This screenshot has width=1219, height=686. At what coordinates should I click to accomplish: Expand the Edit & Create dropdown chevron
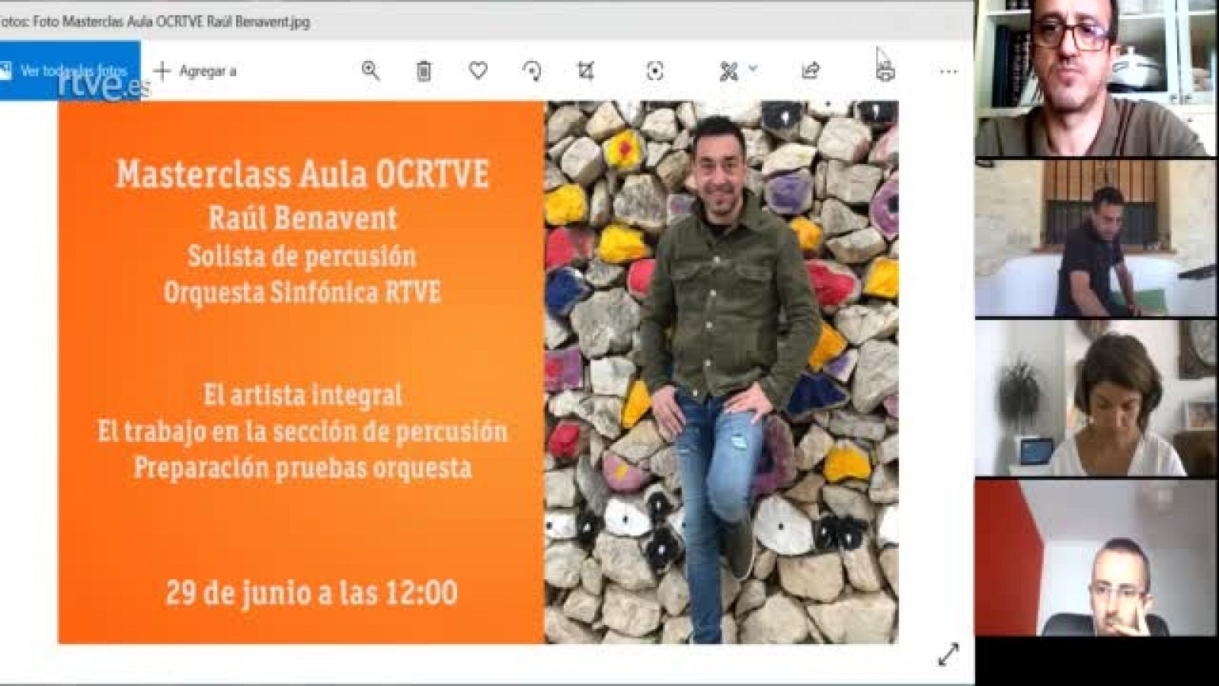[x=753, y=70]
